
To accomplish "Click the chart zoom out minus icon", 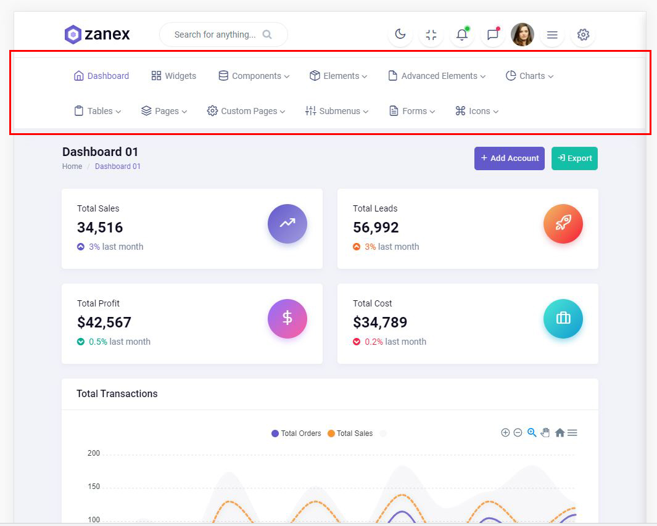I will point(518,433).
